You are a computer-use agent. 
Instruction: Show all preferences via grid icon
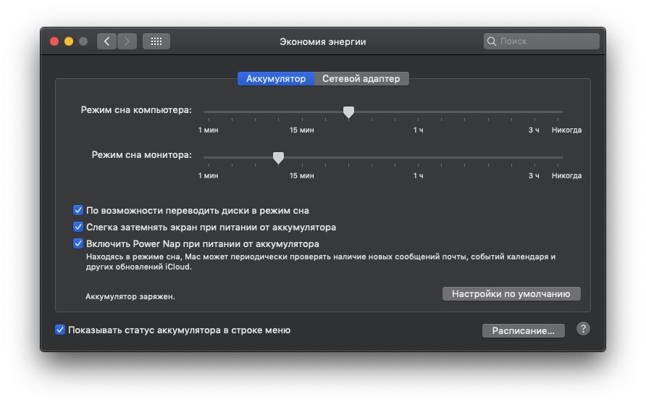(156, 41)
